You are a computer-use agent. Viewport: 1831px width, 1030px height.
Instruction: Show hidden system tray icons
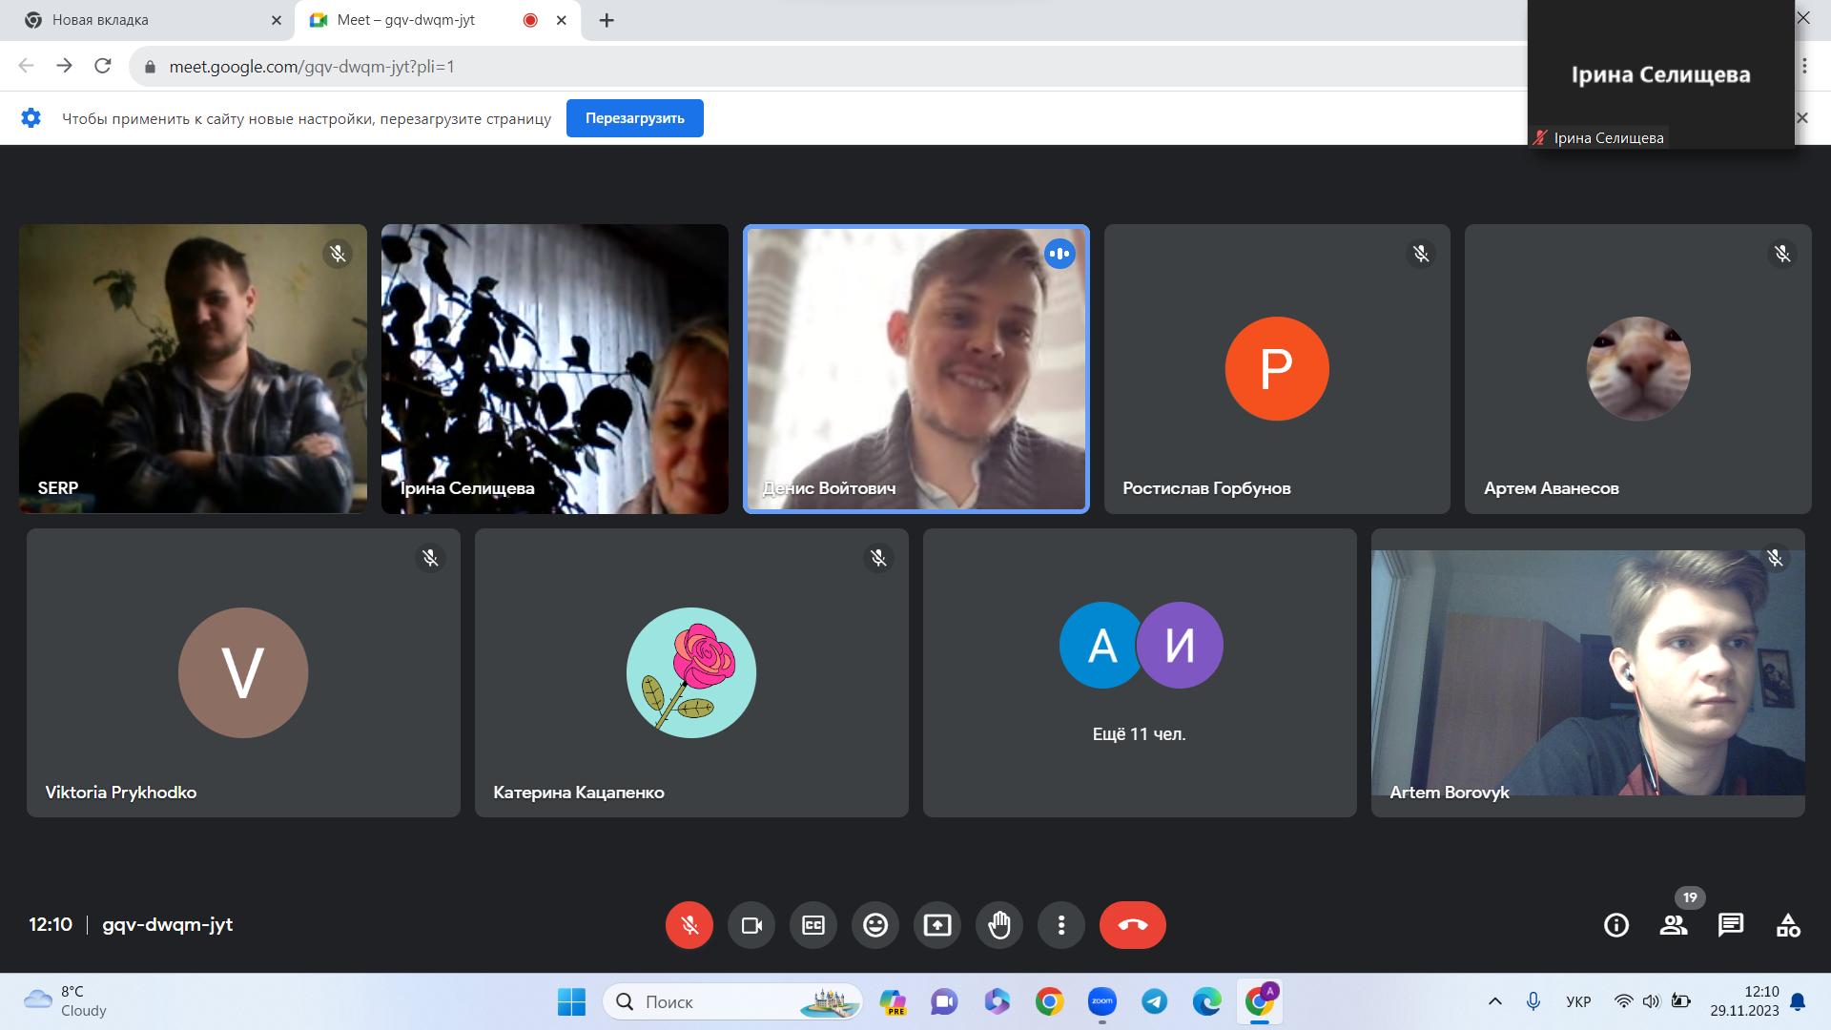tap(1495, 1001)
